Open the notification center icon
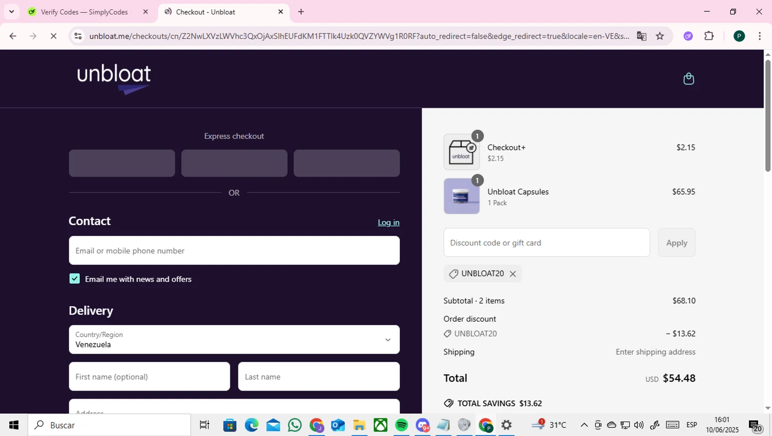 click(755, 426)
